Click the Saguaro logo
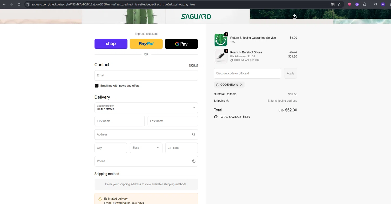 [196, 17]
